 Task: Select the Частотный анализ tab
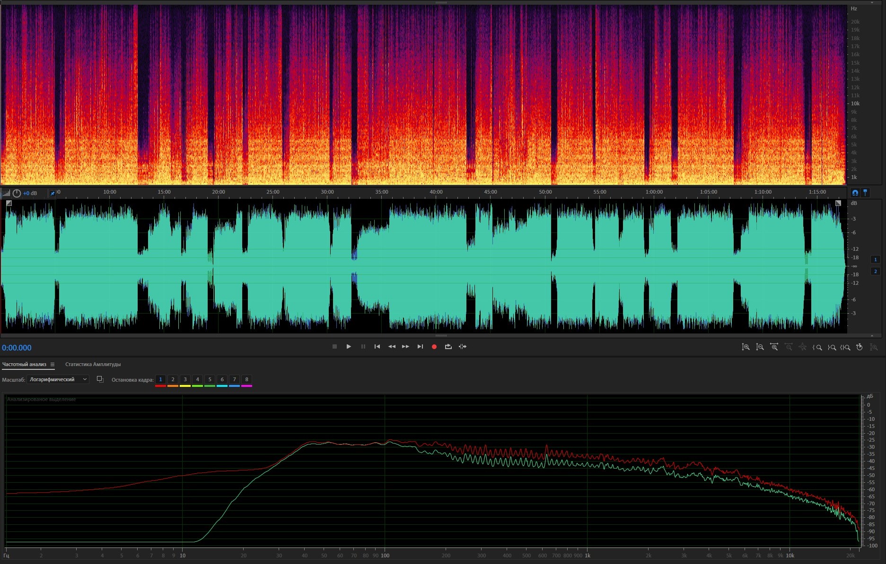click(x=24, y=364)
